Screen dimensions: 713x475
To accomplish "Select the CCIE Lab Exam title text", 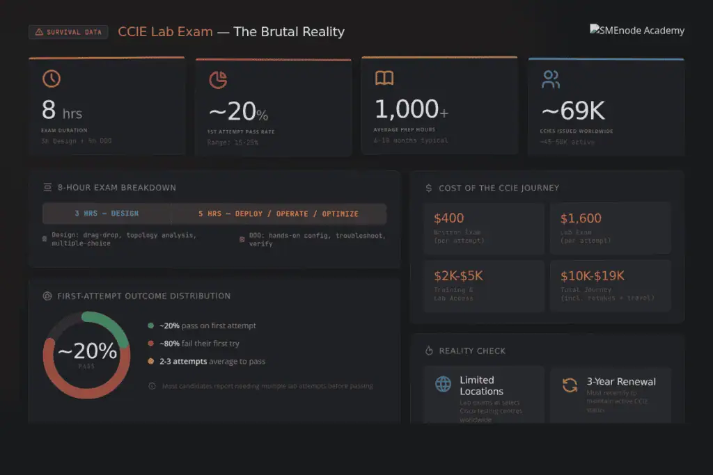I will coord(165,31).
